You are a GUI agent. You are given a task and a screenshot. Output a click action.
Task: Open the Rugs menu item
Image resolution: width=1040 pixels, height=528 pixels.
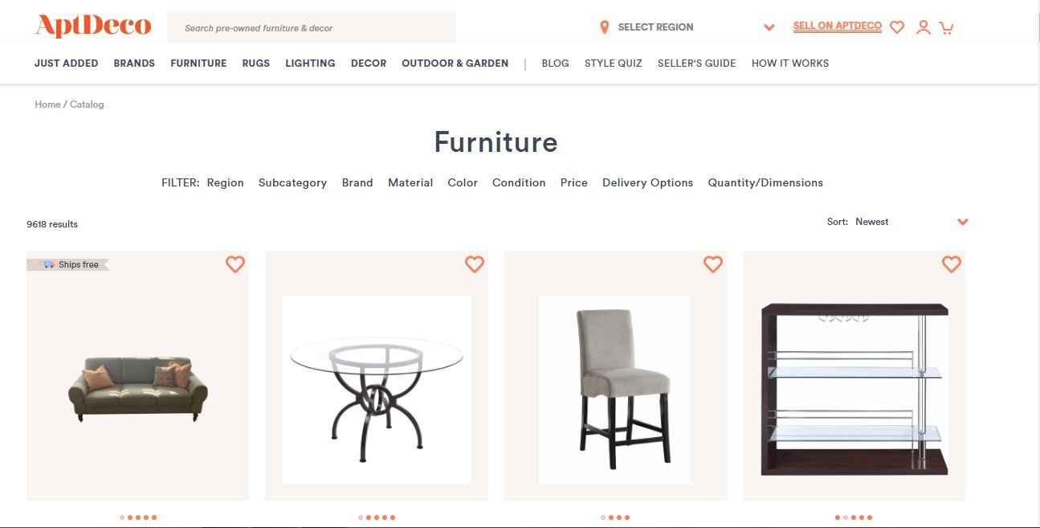pyautogui.click(x=256, y=63)
